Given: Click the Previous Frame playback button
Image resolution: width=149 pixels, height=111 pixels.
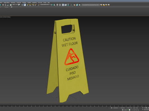Looking at the screenshot, I should pyautogui.click(x=145, y=108).
